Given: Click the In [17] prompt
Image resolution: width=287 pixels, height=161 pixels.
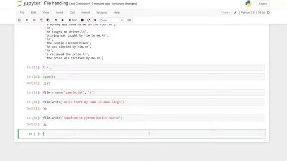Looking at the screenshot, I should click(x=34, y=93).
